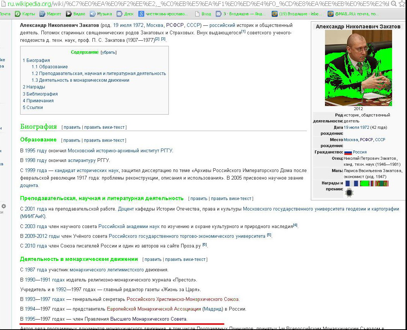407x330 pixels.
Task: Click the Russian flag icon in the infobox
Action: tap(348, 152)
